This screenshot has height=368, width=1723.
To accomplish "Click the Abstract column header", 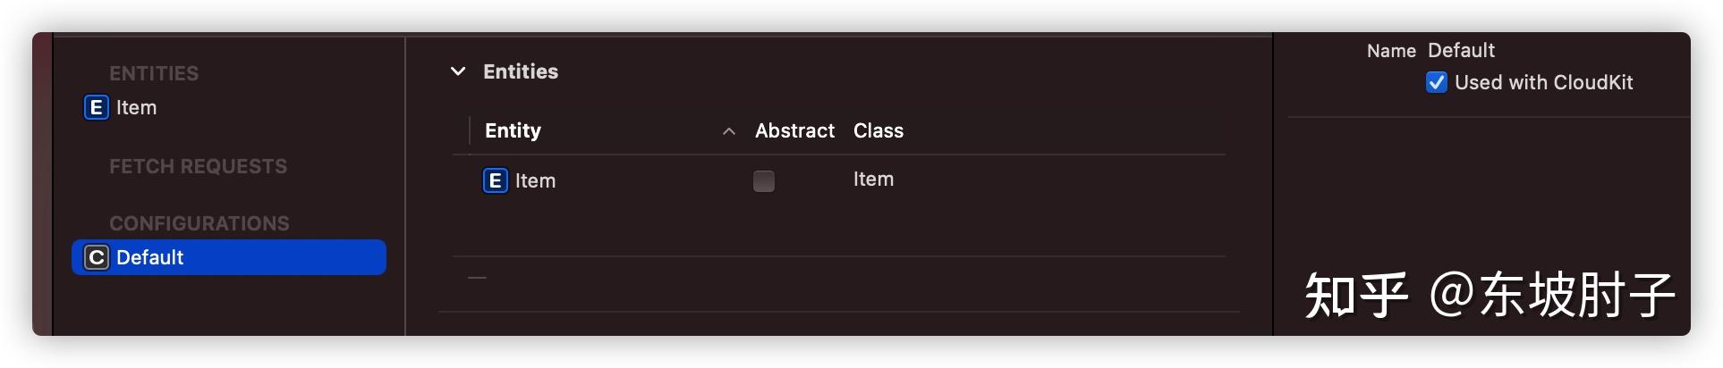I will (x=794, y=130).
